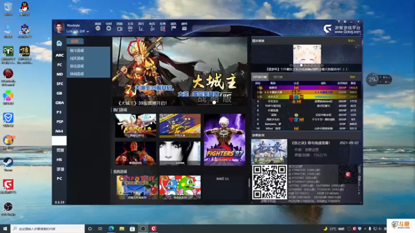Click the 大城主 promotional banner
The width and height of the screenshot is (415, 233).
point(180,71)
